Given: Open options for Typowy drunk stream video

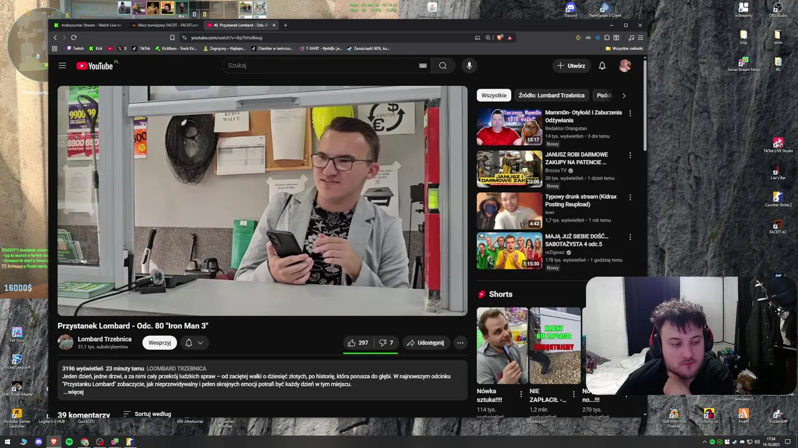Looking at the screenshot, I should (x=630, y=197).
